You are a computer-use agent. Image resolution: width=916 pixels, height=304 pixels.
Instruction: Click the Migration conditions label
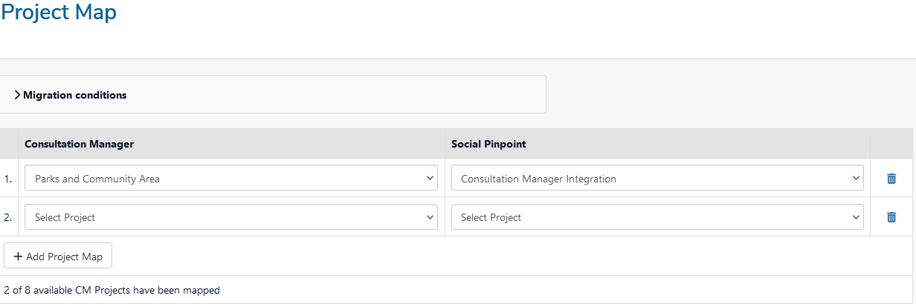75,95
